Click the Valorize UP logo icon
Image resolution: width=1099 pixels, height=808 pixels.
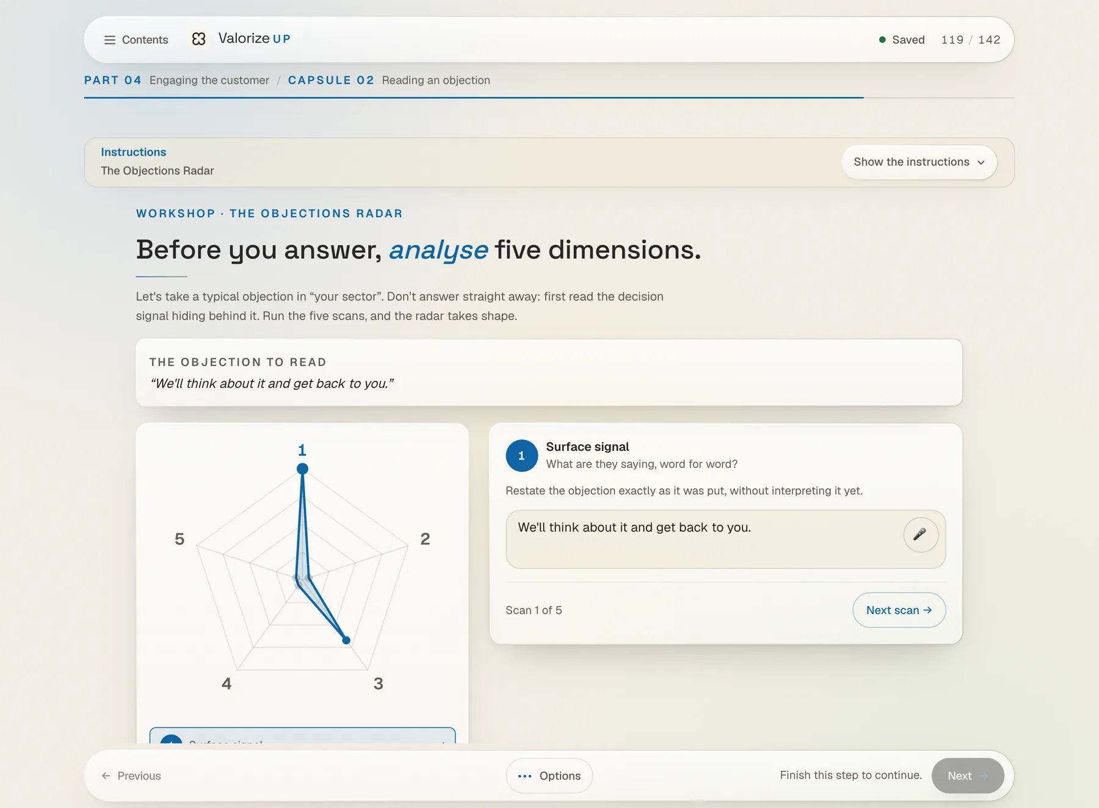199,39
